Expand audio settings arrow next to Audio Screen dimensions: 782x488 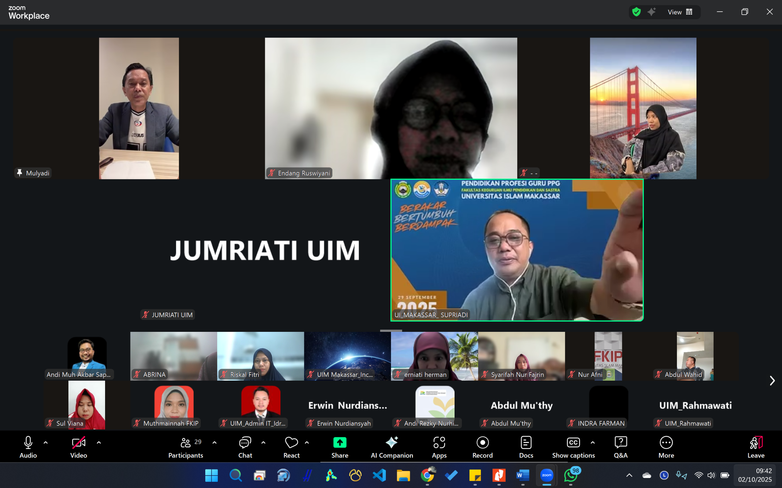coord(46,443)
